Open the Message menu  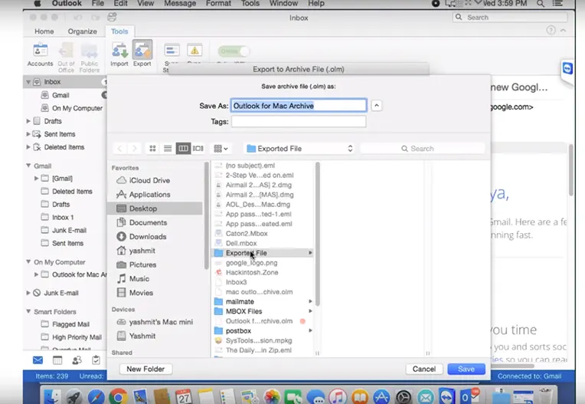tap(180, 3)
